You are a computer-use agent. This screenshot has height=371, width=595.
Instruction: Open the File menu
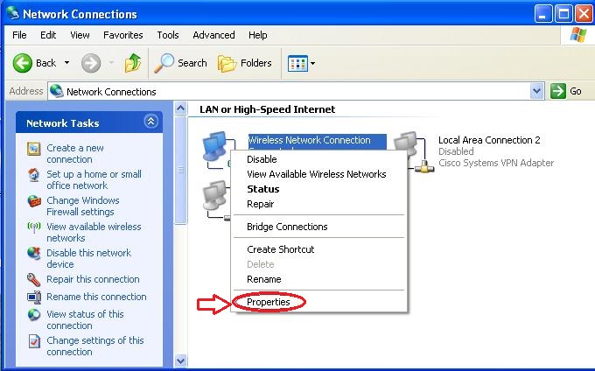click(19, 35)
